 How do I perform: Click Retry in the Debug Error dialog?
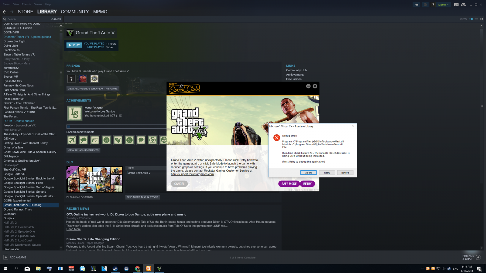tap(327, 173)
